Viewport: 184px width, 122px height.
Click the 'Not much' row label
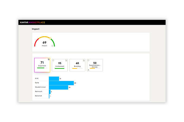[x=38, y=92]
